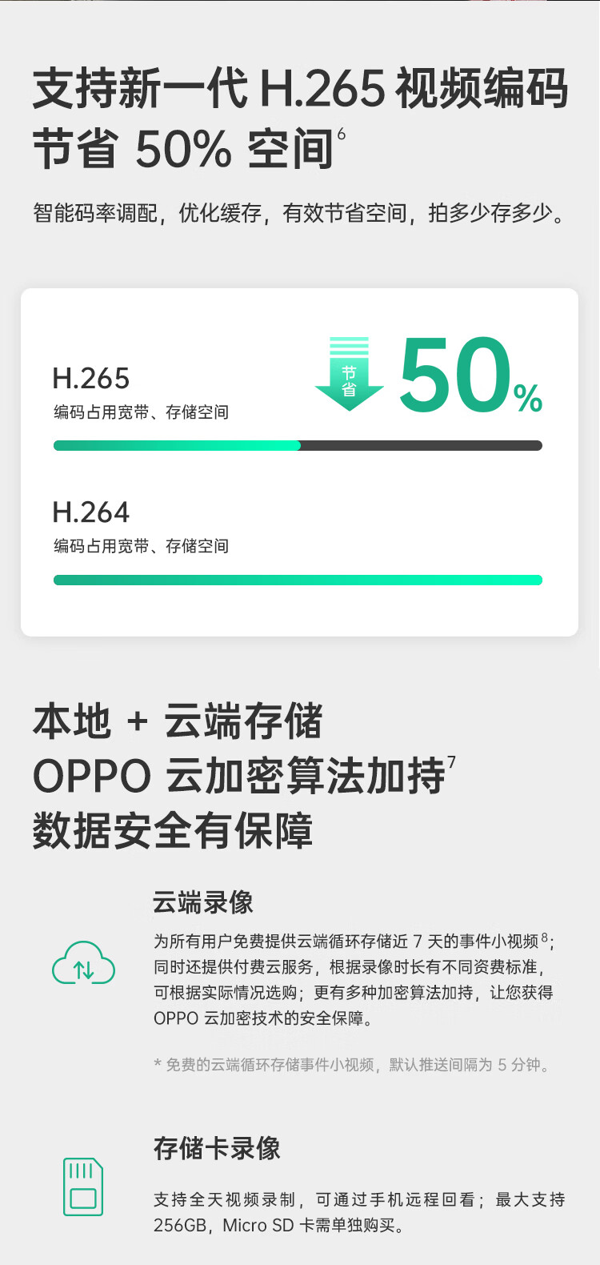This screenshot has height=1265, width=600.
Task: Click the 256GB Micro SD description text
Action: (x=359, y=1212)
